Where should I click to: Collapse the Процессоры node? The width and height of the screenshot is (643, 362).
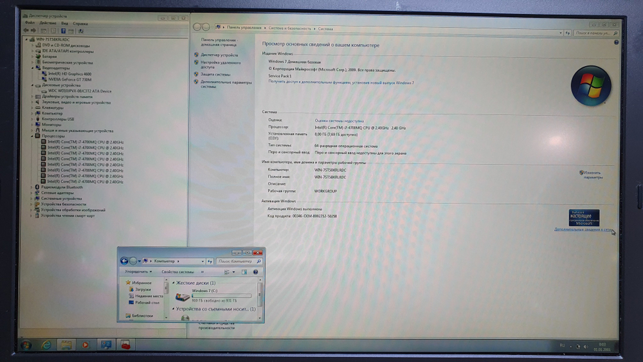pyautogui.click(x=32, y=136)
